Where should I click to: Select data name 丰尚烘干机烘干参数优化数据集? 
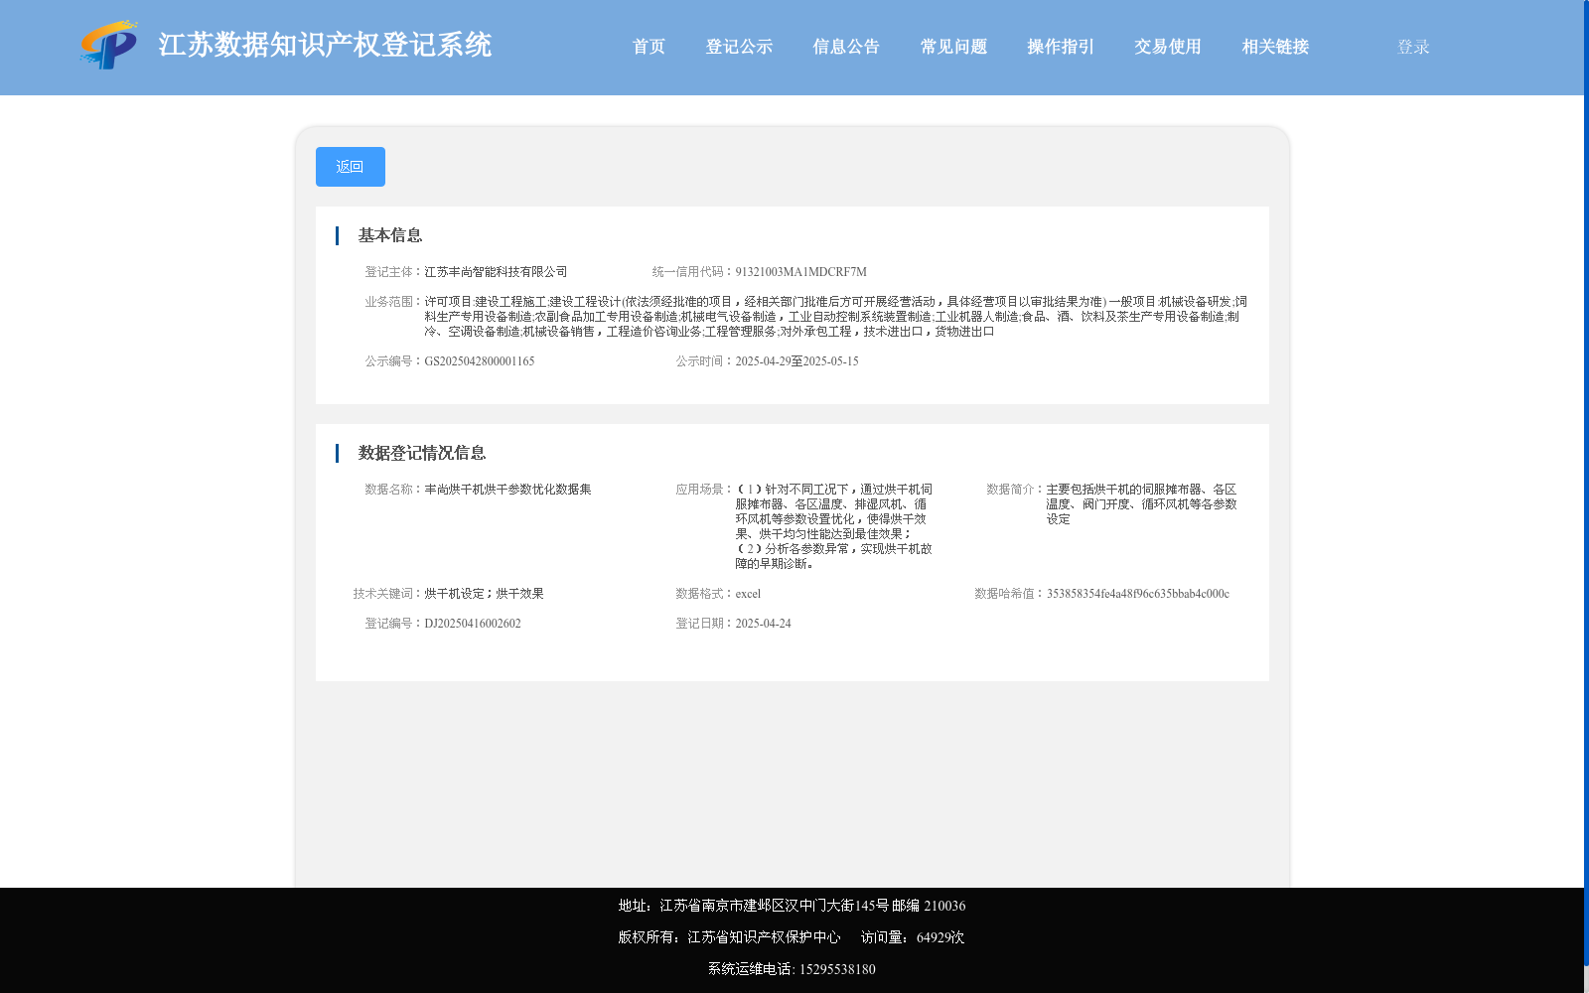click(507, 490)
